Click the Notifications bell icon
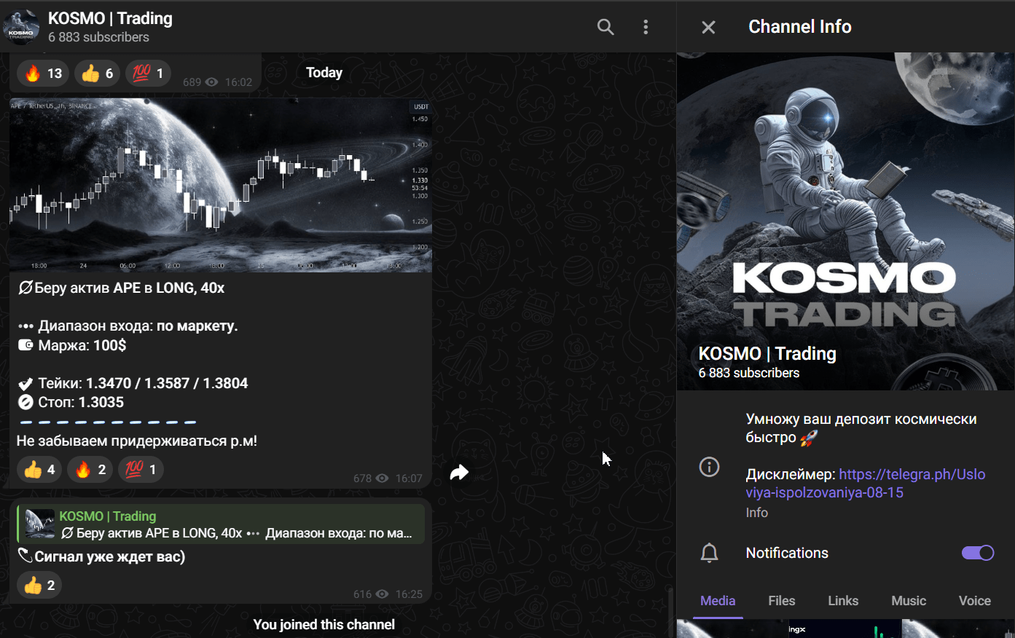The image size is (1015, 638). (709, 554)
